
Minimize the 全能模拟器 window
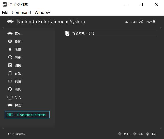(x=126, y=4)
